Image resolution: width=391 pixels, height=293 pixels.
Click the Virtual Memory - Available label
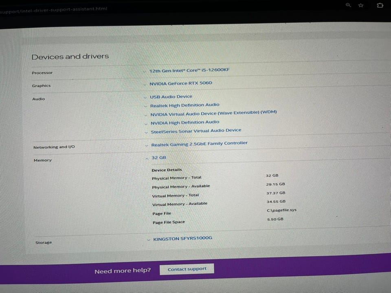[x=180, y=204]
